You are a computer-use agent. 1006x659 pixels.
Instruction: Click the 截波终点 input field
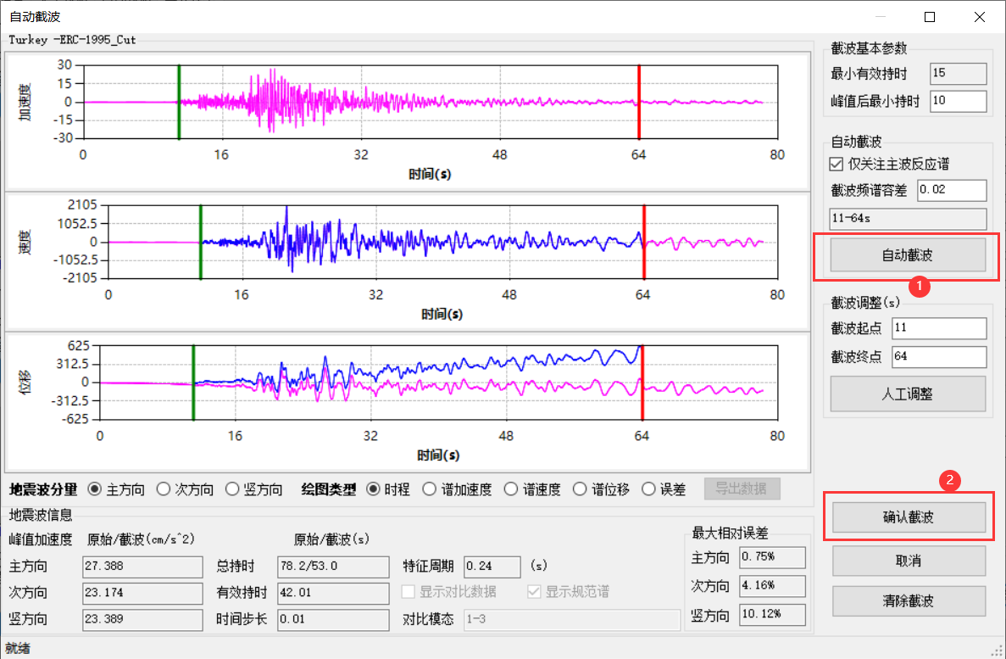tap(939, 357)
